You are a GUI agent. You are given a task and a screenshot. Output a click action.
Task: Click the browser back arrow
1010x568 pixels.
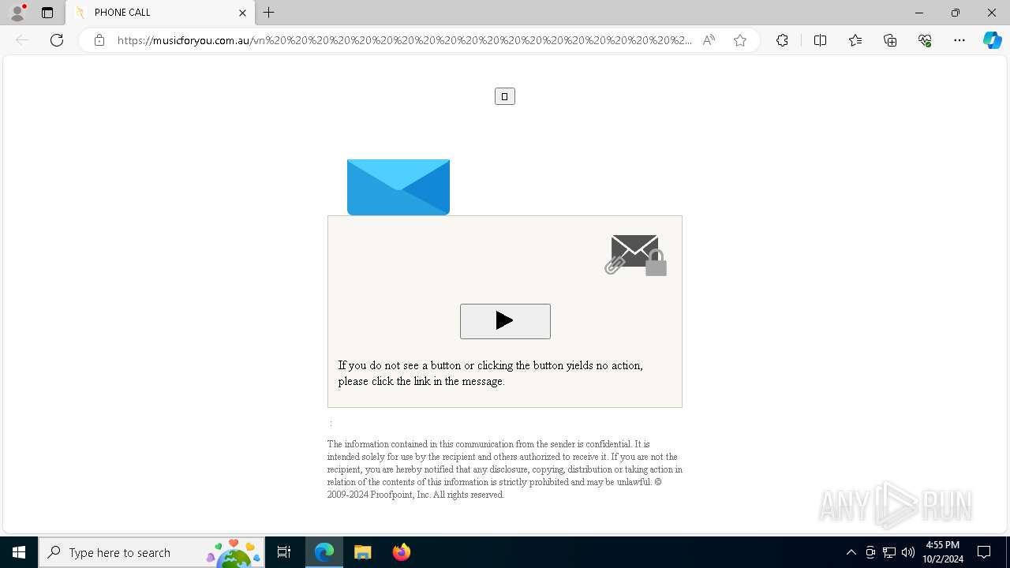point(22,40)
